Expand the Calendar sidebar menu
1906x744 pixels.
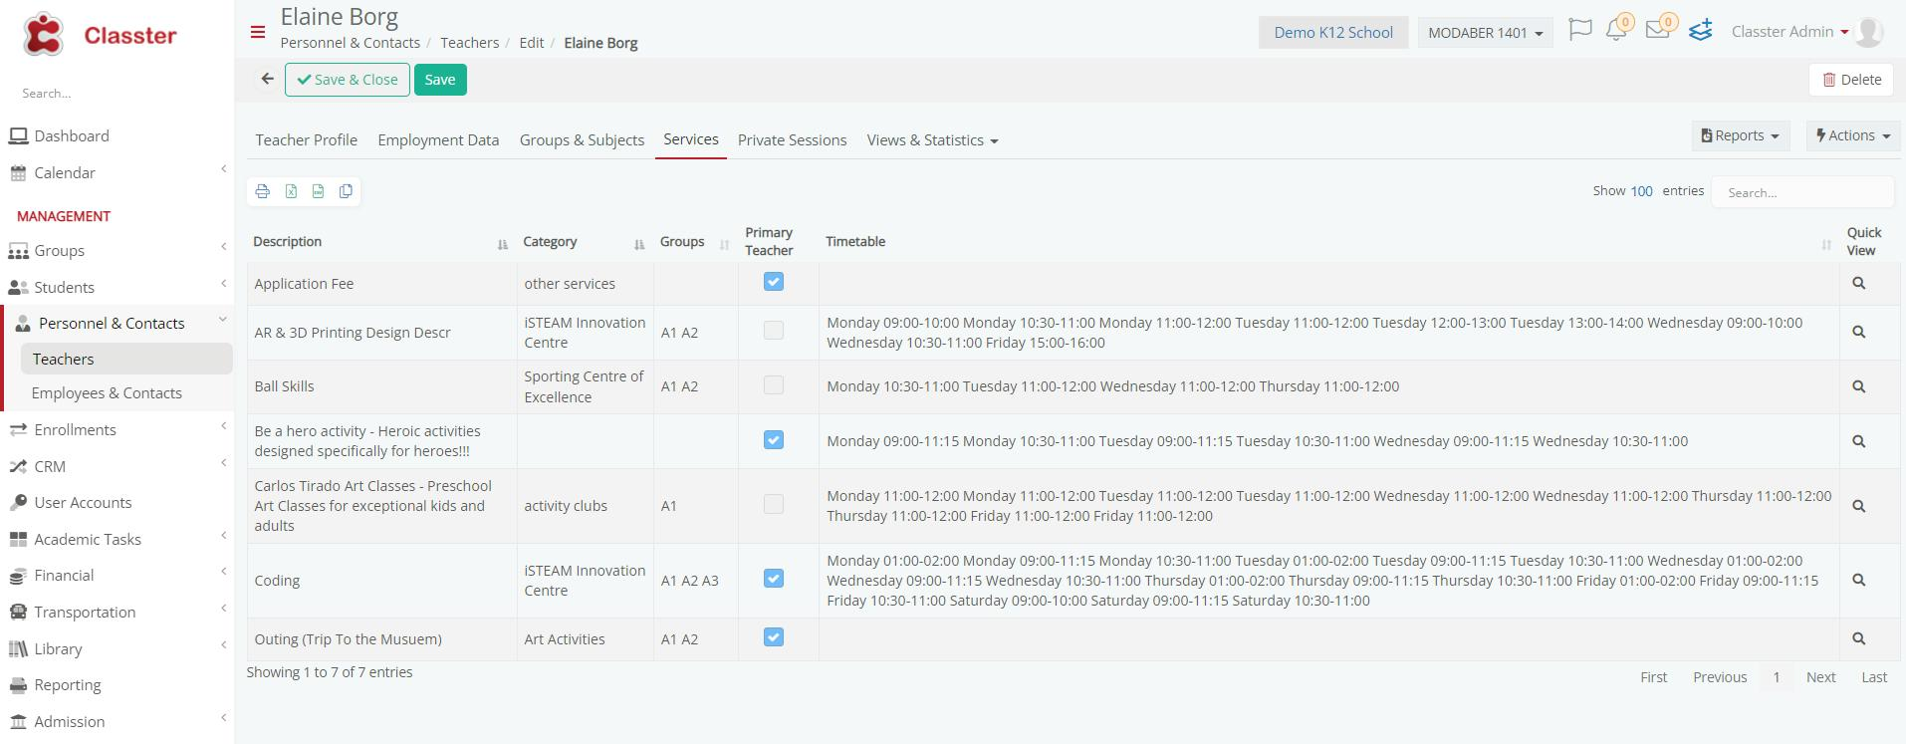coord(118,173)
